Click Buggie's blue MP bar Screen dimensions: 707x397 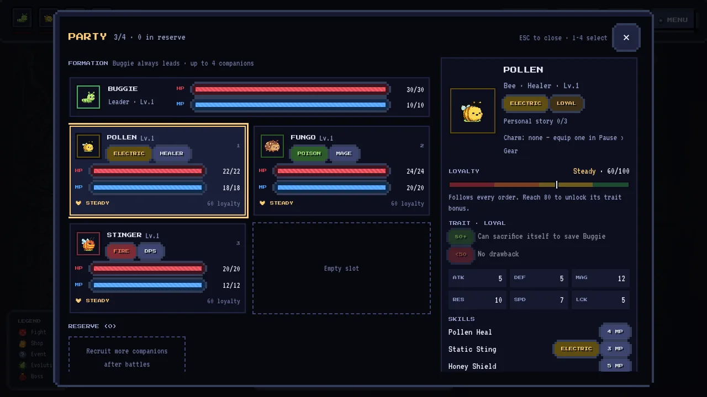pos(290,105)
